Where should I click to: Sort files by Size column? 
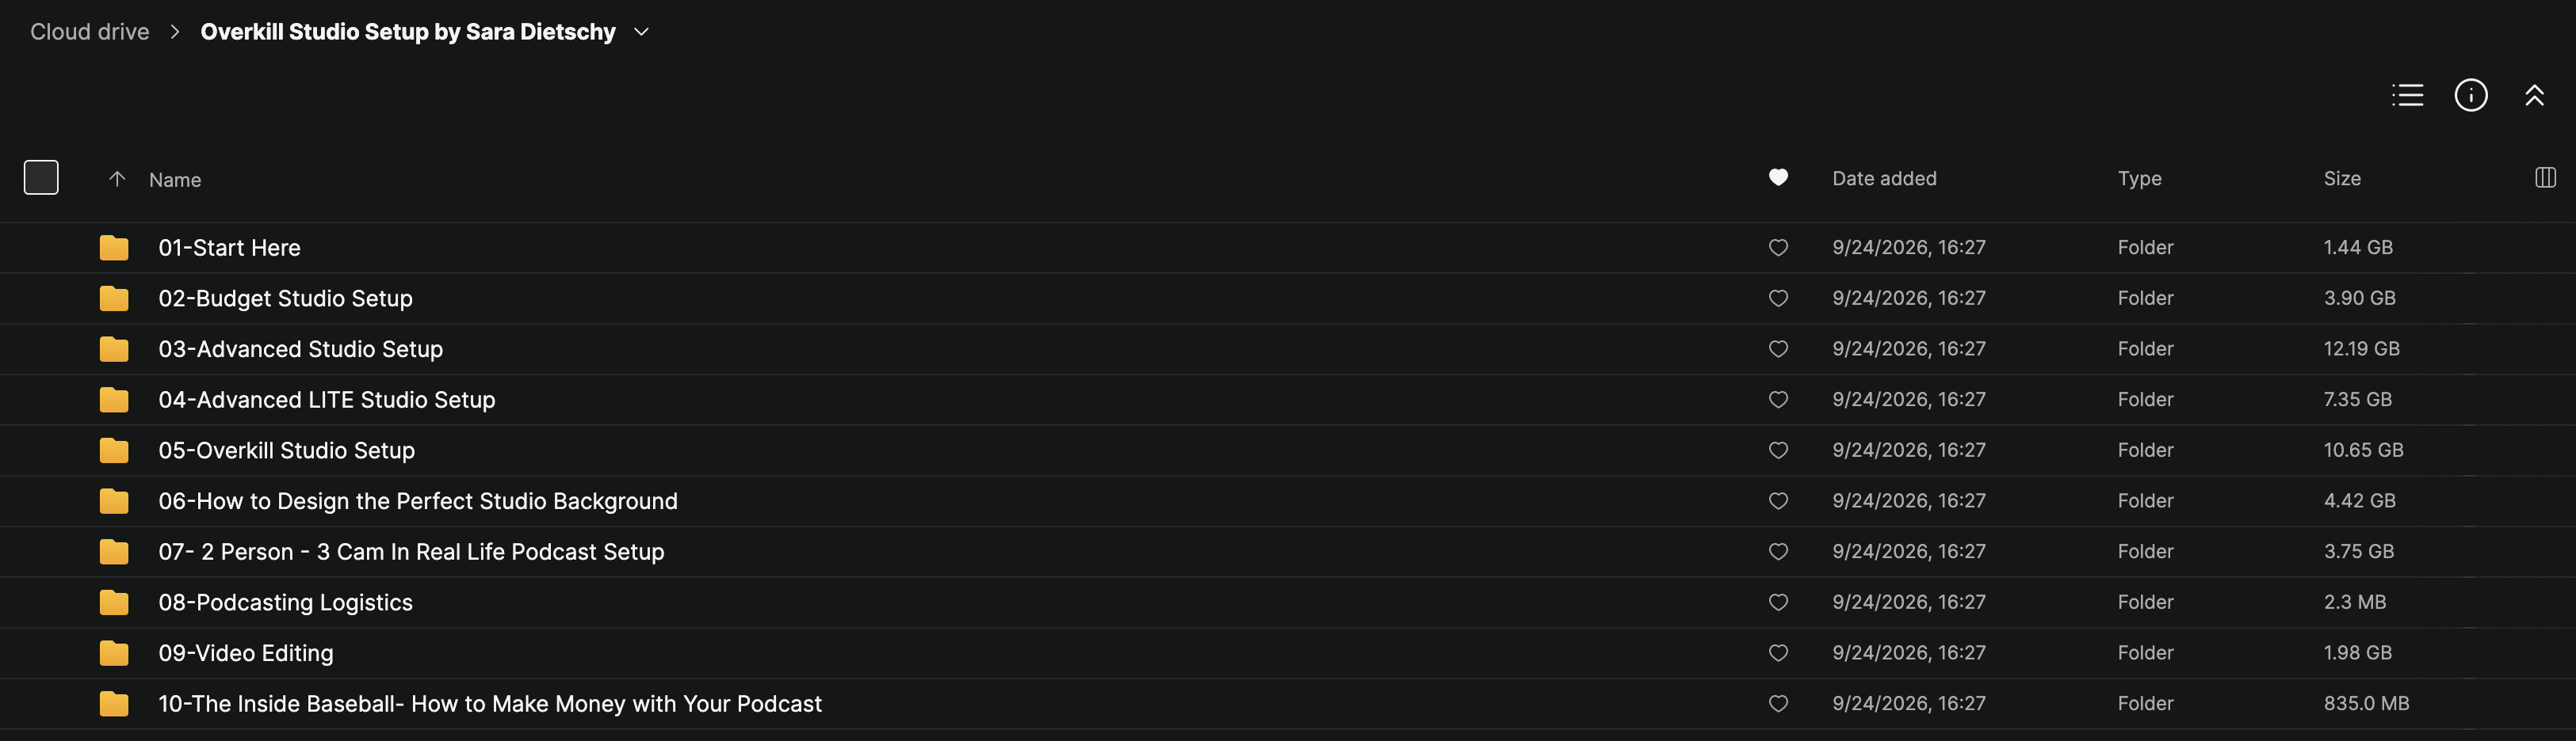tap(2342, 179)
